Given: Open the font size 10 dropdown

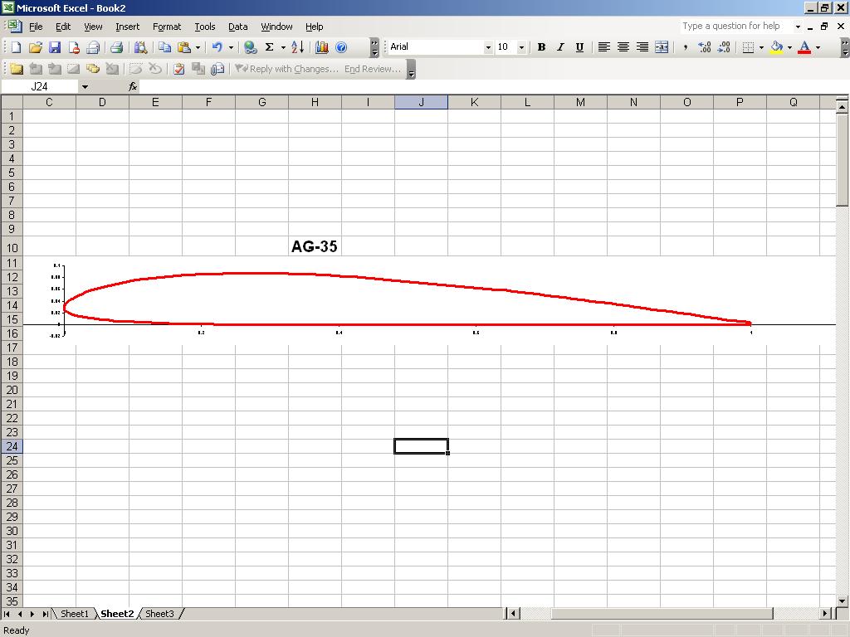Looking at the screenshot, I should click(x=521, y=47).
